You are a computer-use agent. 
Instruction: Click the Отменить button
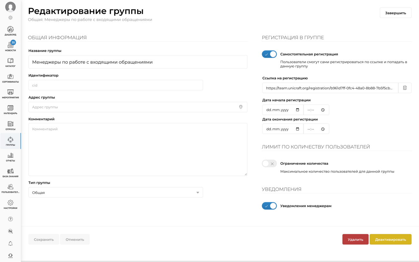pos(75,239)
